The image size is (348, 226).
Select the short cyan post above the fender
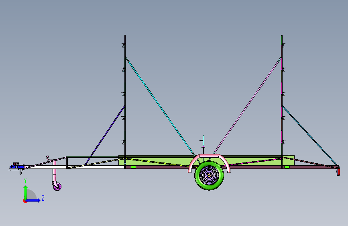pyautogui.click(x=203, y=141)
